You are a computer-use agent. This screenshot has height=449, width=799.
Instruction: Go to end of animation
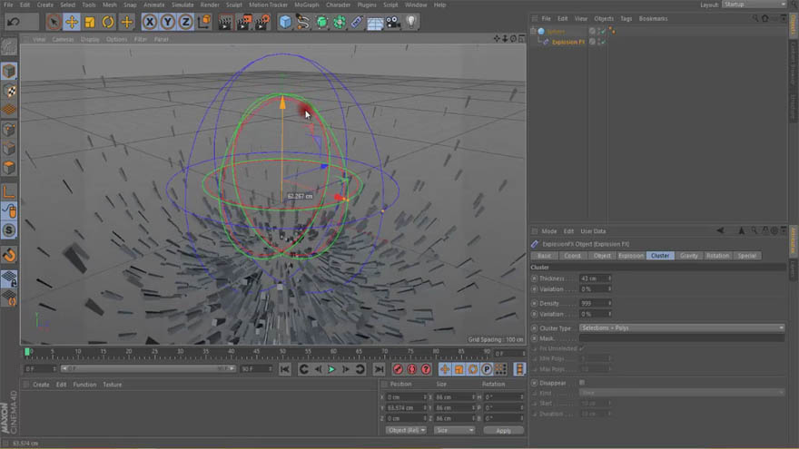379,369
